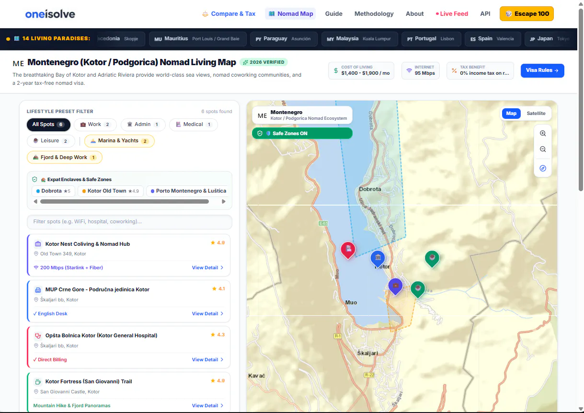Click the enclaves horizontal scrollbar
The height and width of the screenshot is (413, 584).
125,202
